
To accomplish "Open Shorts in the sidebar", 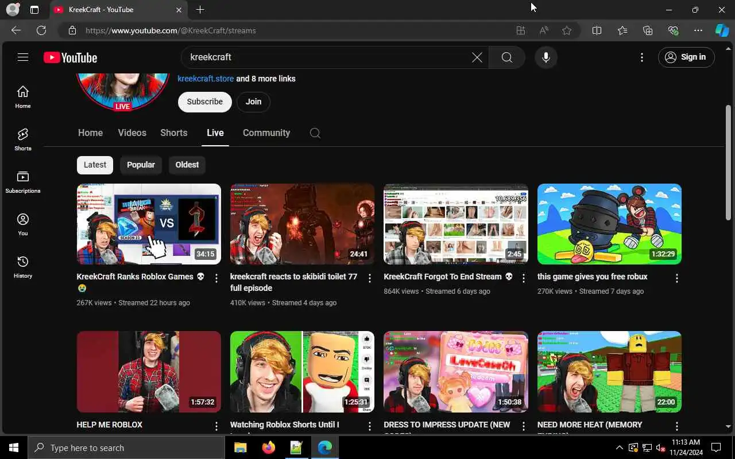I will tap(23, 139).
